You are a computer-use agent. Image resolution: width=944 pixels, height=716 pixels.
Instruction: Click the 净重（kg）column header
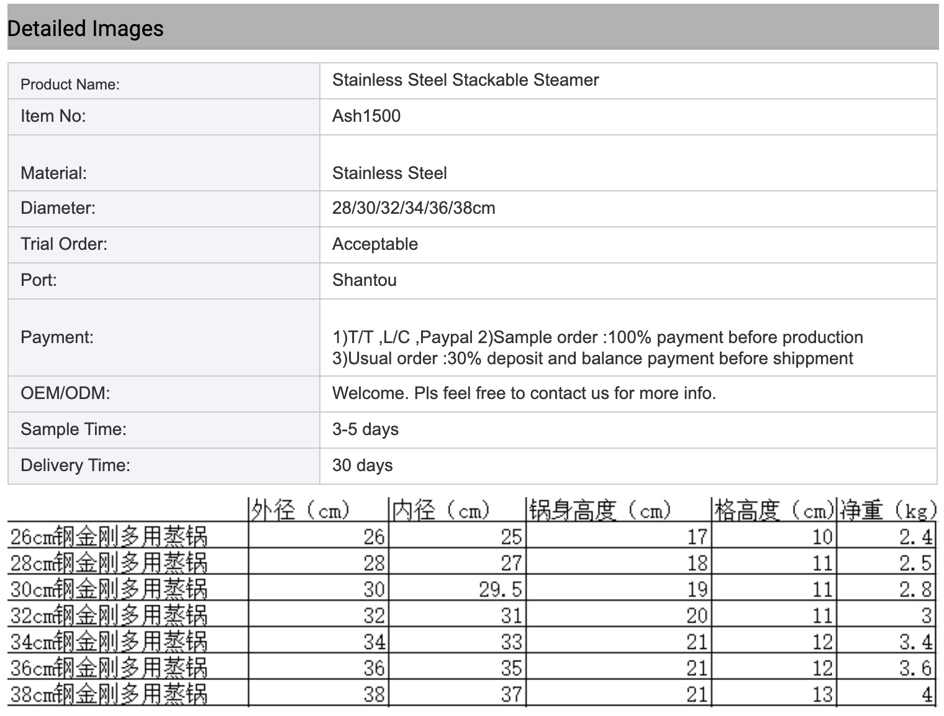tap(887, 510)
